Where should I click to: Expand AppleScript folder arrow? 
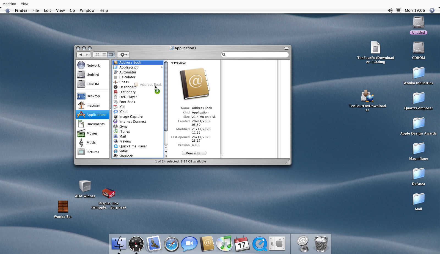[x=162, y=67]
